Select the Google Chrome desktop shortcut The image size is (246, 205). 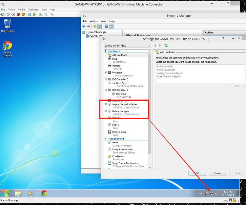pyautogui.click(x=7, y=49)
